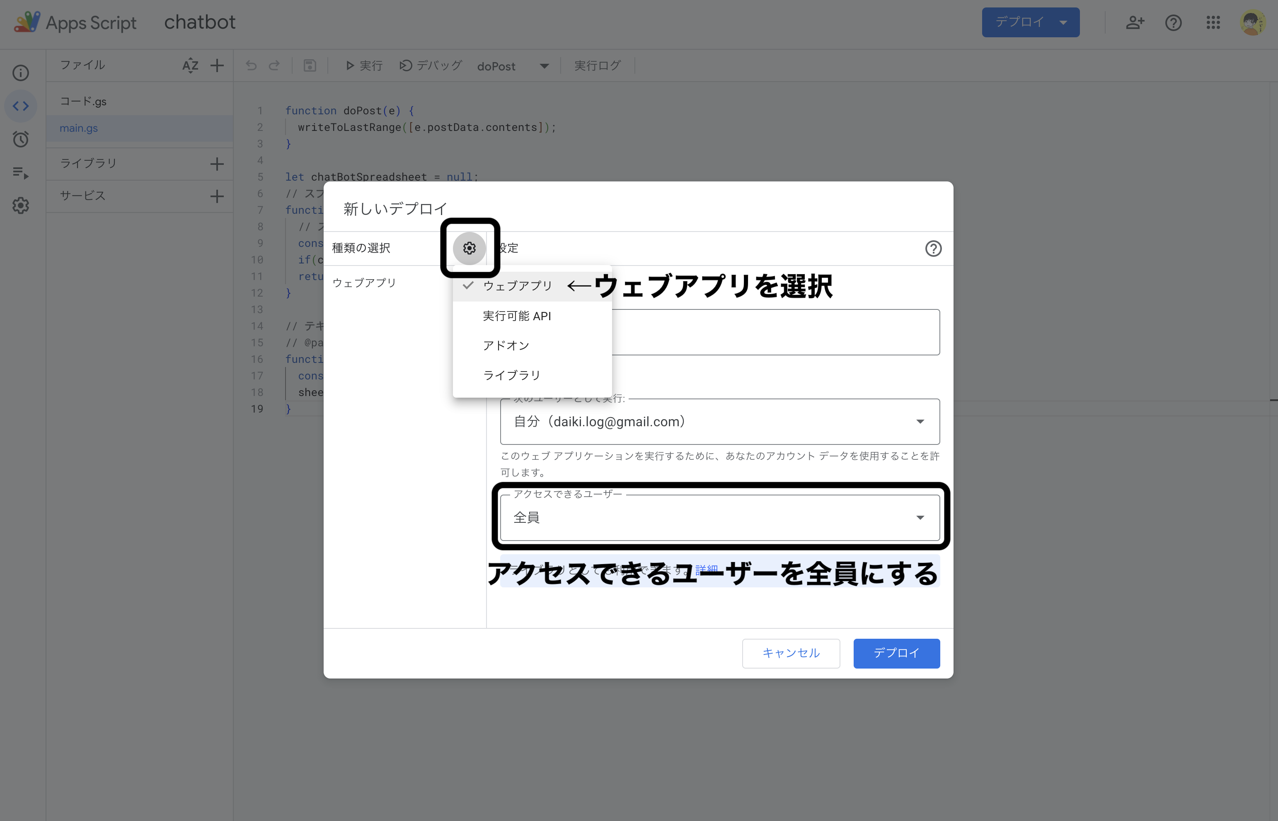This screenshot has height=821, width=1278.
Task: Open the doPost function selector dropdown
Action: tap(513, 66)
